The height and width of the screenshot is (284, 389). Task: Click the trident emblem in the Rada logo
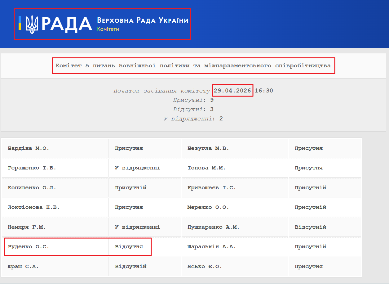[32, 25]
